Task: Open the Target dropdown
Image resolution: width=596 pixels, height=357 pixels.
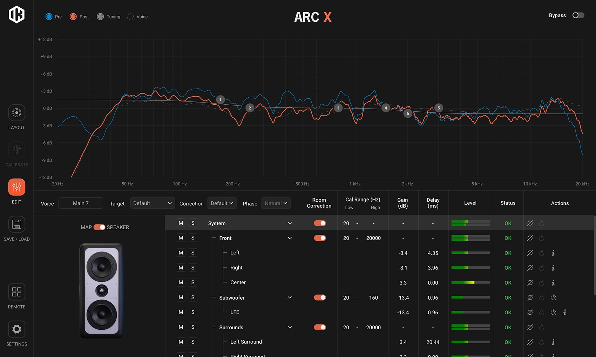Action: (152, 203)
